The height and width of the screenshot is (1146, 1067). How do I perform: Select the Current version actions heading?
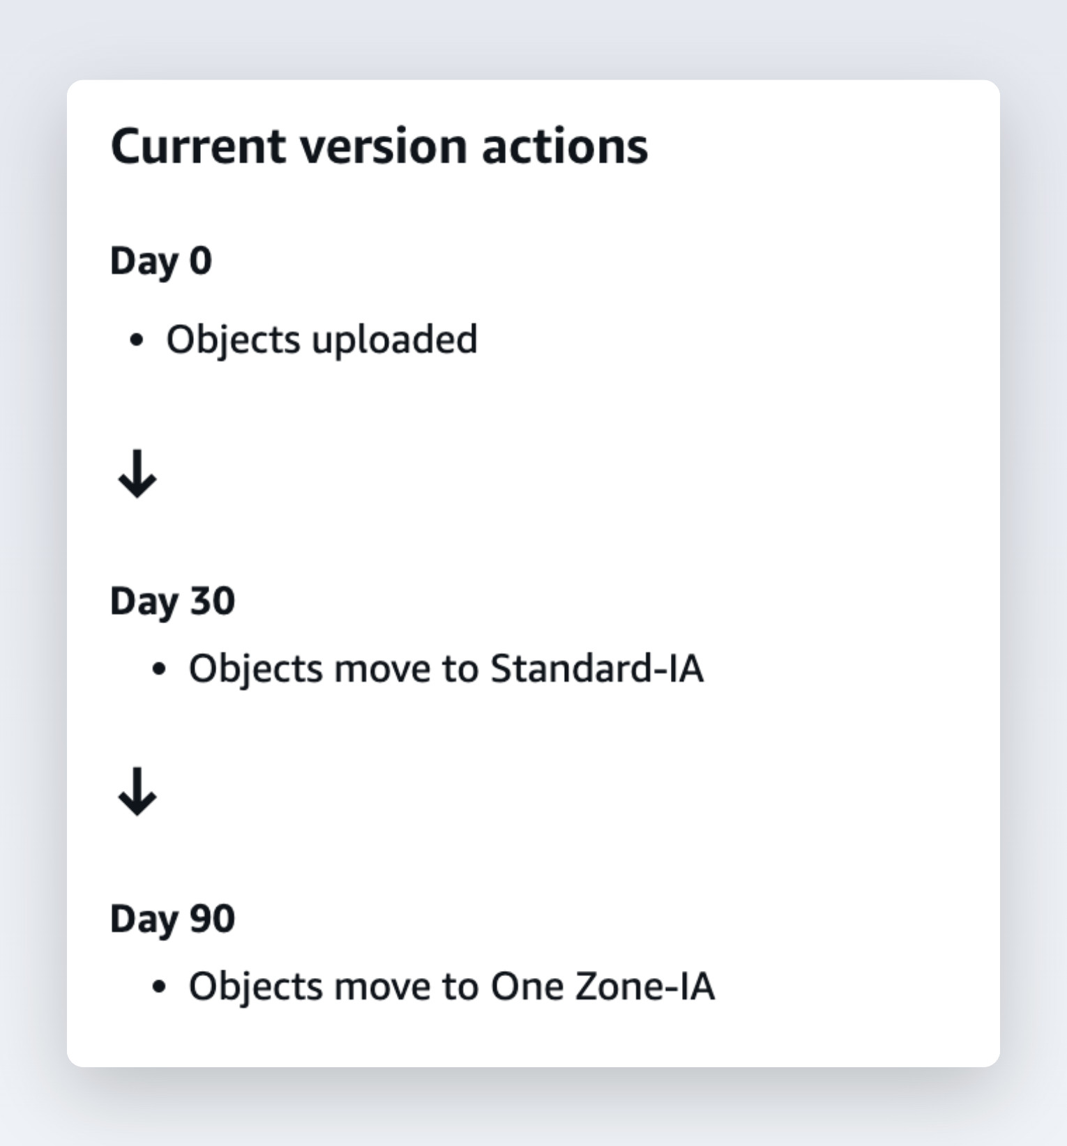pos(379,147)
